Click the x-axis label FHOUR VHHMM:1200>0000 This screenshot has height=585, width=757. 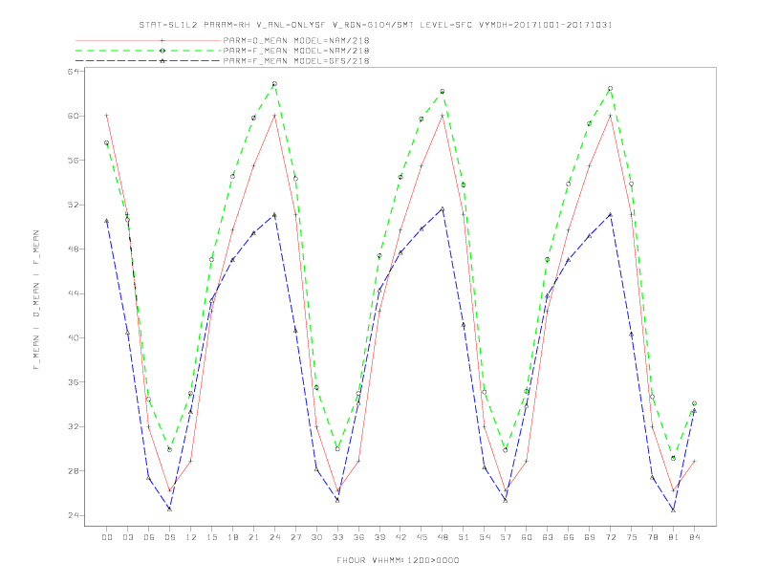(x=398, y=560)
